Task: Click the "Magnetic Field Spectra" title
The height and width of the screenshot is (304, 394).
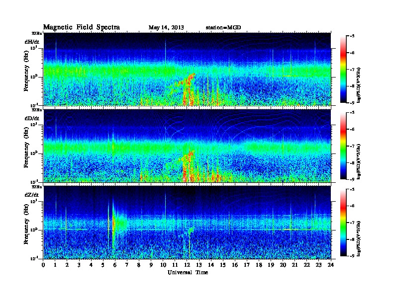Action: coord(82,27)
